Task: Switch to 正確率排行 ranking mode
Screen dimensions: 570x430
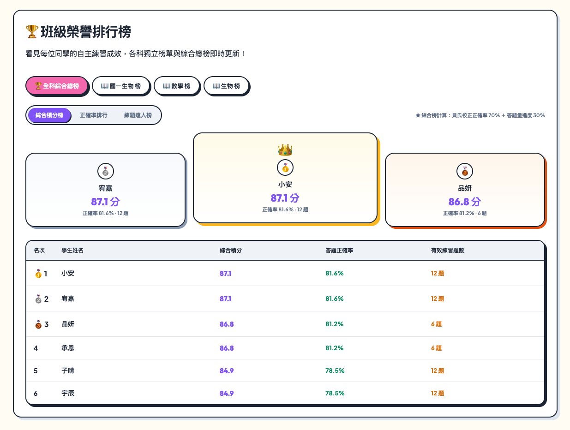Action: tap(94, 115)
